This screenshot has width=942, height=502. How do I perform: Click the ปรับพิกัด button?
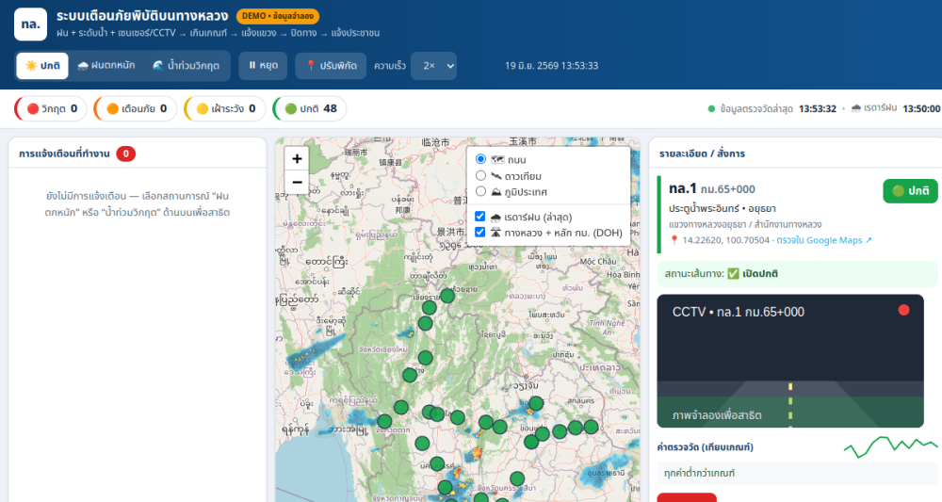tap(331, 65)
